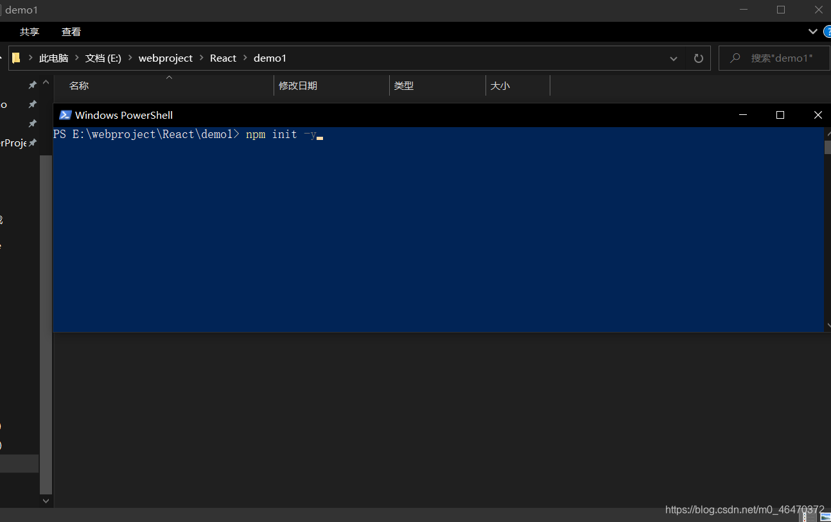Click the PowerShell vertical scrollbar thumb
Viewport: 831px width, 522px height.
pos(828,148)
